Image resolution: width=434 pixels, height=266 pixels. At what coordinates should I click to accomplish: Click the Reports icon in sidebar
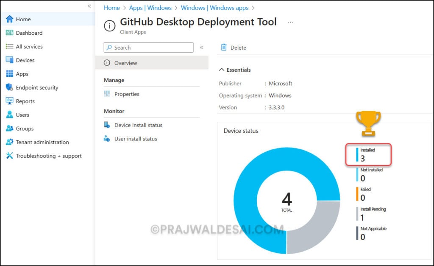[x=9, y=101]
